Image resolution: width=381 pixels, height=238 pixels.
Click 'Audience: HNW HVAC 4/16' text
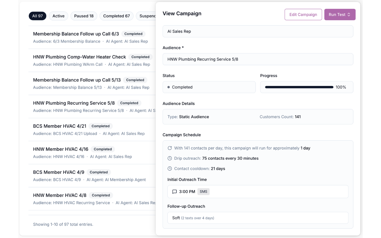point(59,157)
